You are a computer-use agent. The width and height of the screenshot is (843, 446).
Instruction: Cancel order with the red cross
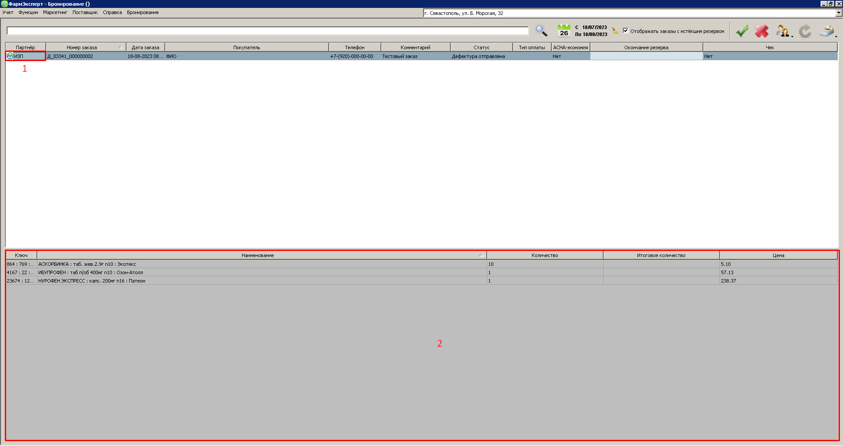pyautogui.click(x=762, y=31)
